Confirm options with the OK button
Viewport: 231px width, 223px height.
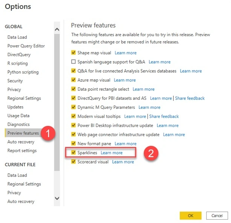(x=190, y=215)
